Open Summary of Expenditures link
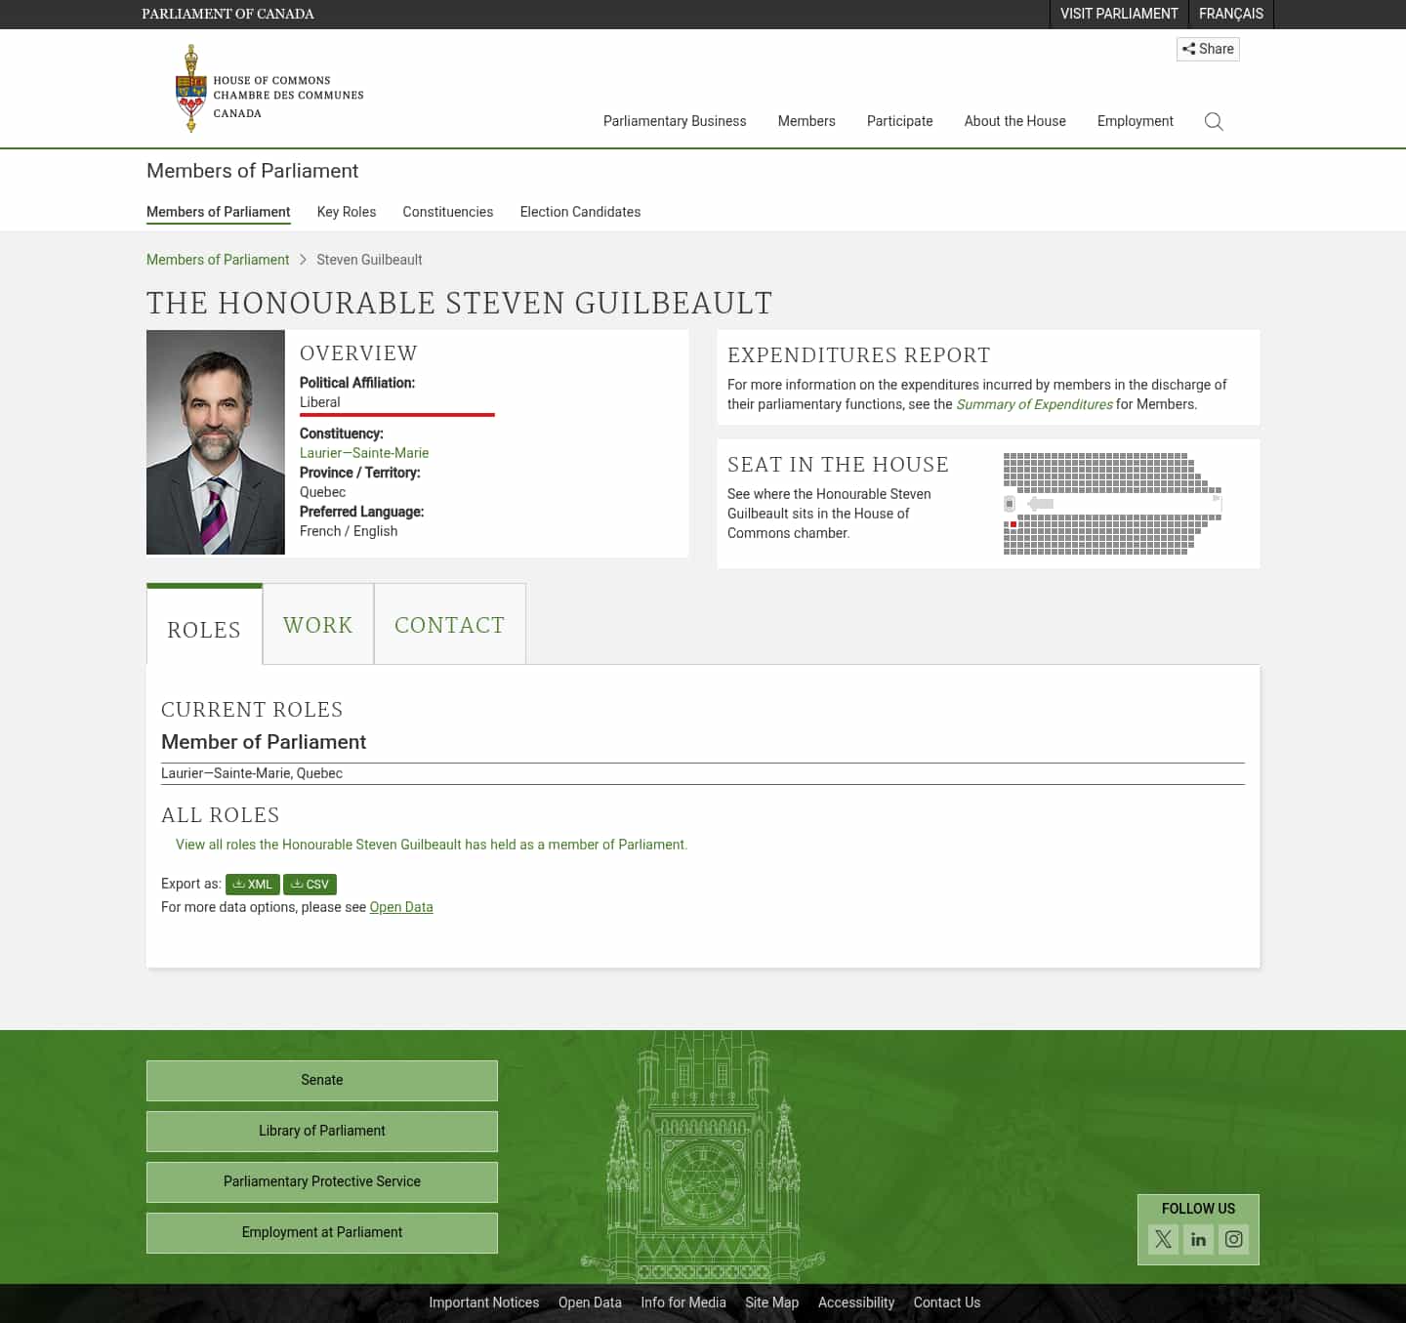Viewport: 1406px width, 1323px height. (1034, 403)
